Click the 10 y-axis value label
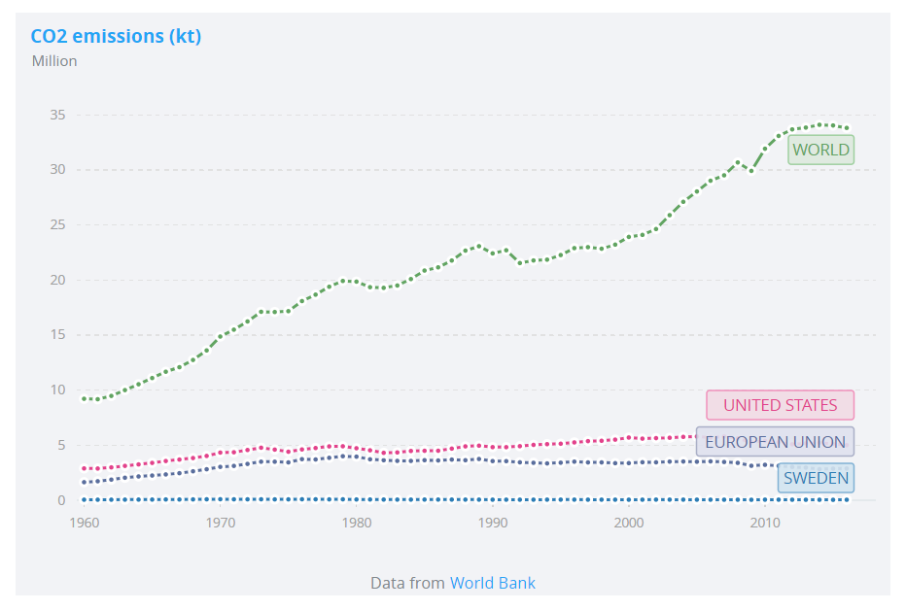906x610 pixels. [x=57, y=390]
